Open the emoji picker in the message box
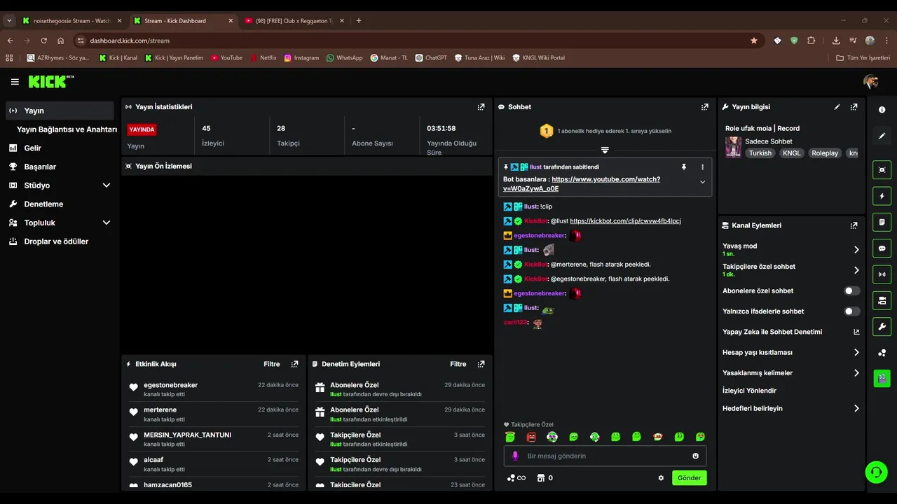The height and width of the screenshot is (504, 897). [x=695, y=456]
